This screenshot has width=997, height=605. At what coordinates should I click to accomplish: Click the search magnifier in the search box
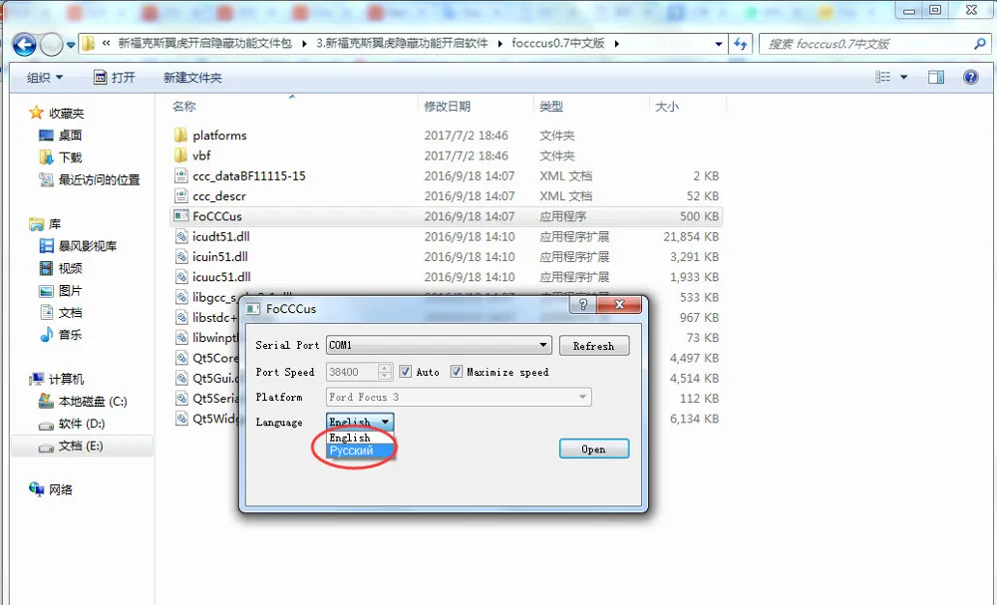[980, 45]
